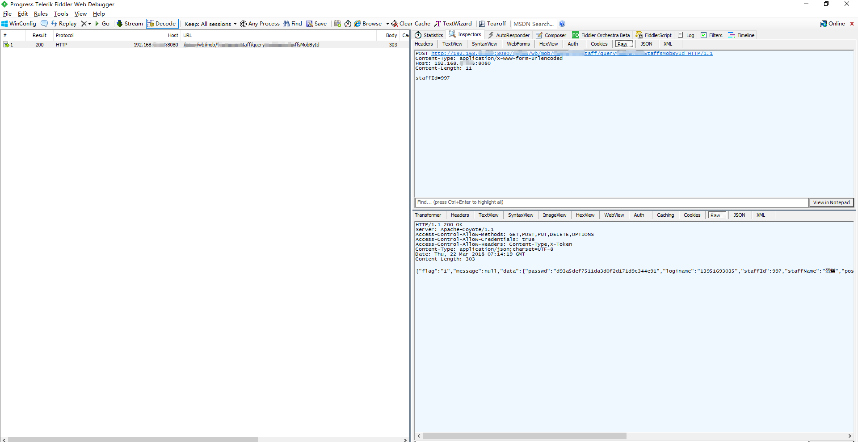Click the timer stopwatch icon
The width and height of the screenshot is (858, 442).
(x=348, y=24)
